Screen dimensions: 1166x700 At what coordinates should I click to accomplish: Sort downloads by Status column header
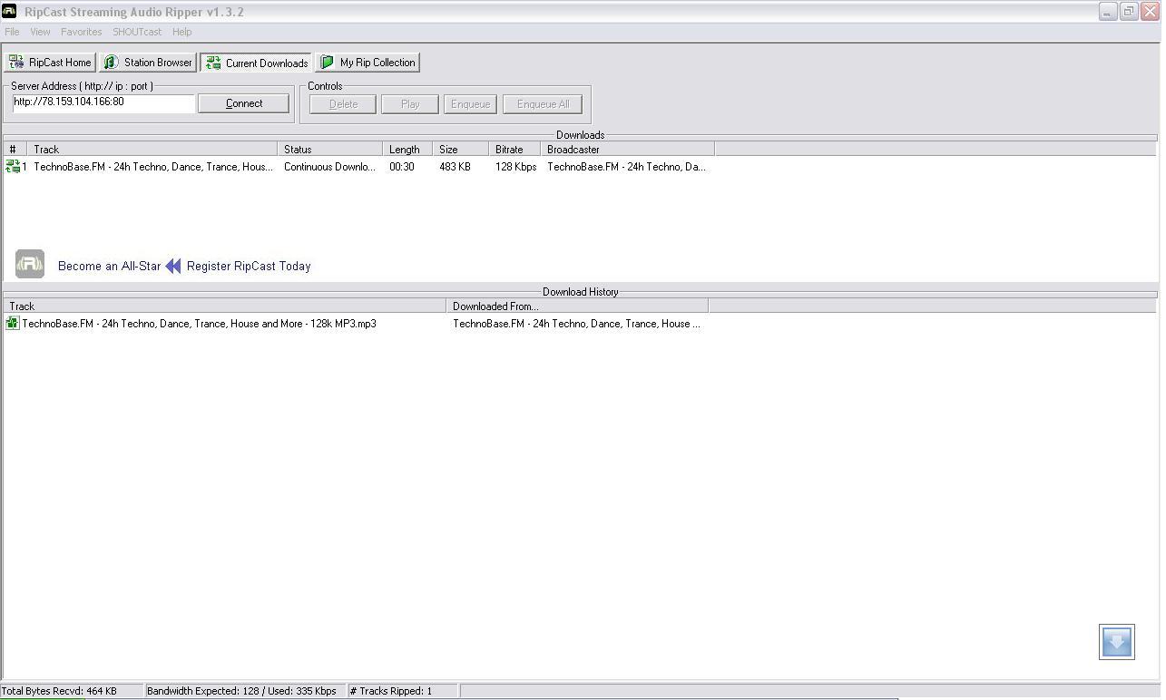pos(330,149)
